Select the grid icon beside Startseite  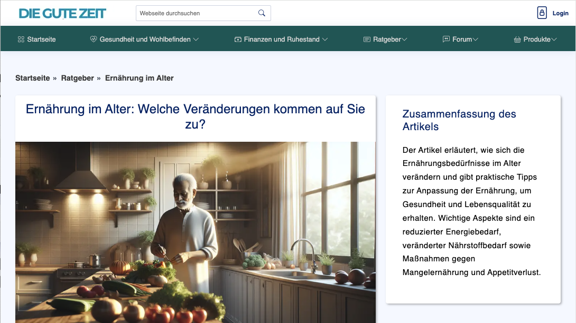(x=20, y=38)
